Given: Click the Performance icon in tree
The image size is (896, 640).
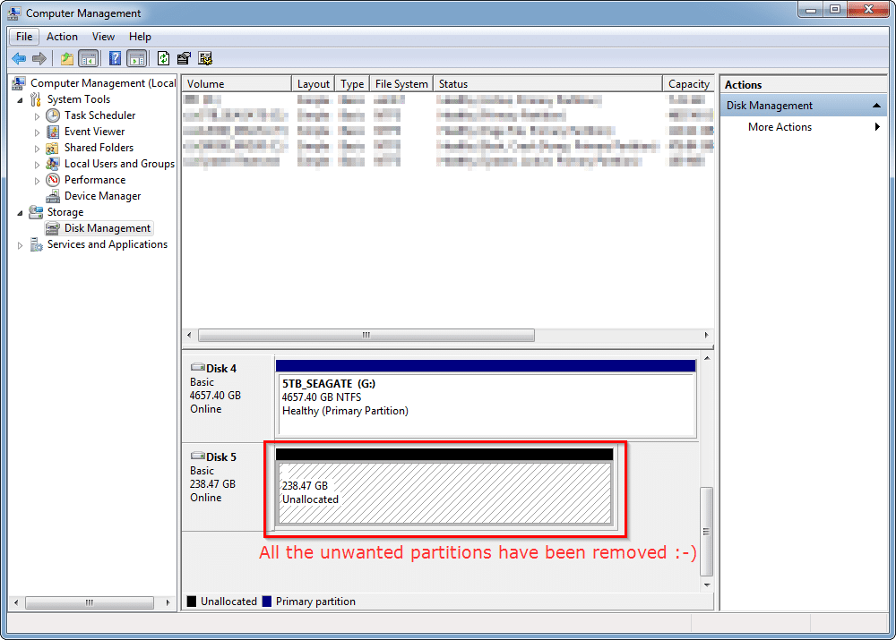Looking at the screenshot, I should click(53, 180).
